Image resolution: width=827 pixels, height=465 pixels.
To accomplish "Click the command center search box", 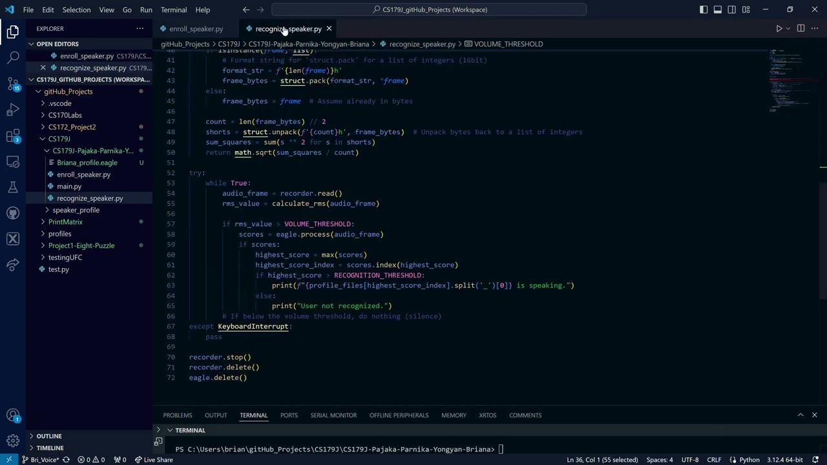I will coord(429,10).
